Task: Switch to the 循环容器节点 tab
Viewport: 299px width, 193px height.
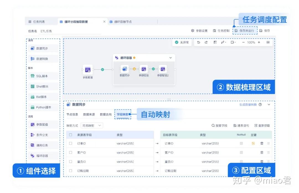Action: pos(121,22)
